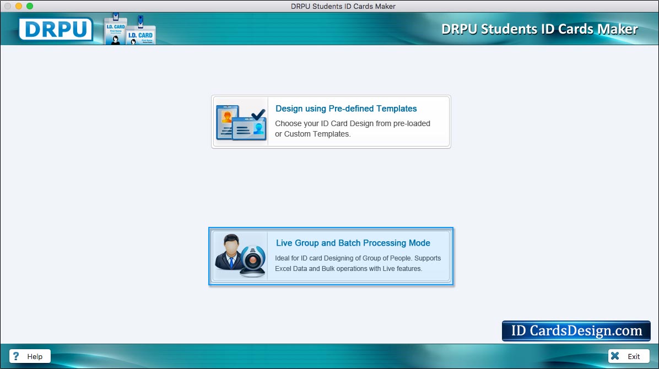Image resolution: width=659 pixels, height=369 pixels.
Task: Click 'Choose your ID Card Design' description text
Action: tap(353, 129)
